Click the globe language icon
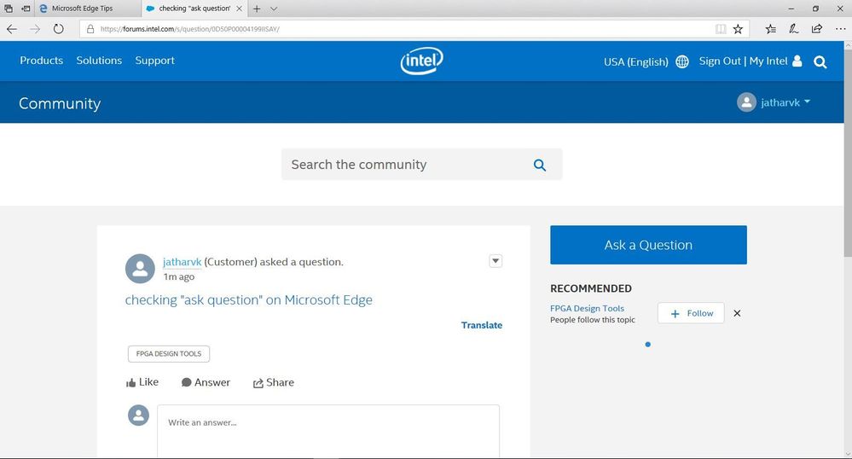This screenshot has height=459, width=852. [682, 61]
